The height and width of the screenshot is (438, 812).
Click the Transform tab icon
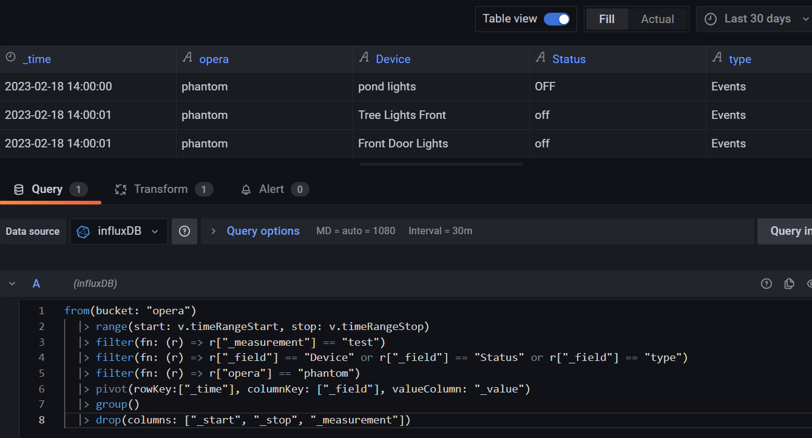point(121,190)
